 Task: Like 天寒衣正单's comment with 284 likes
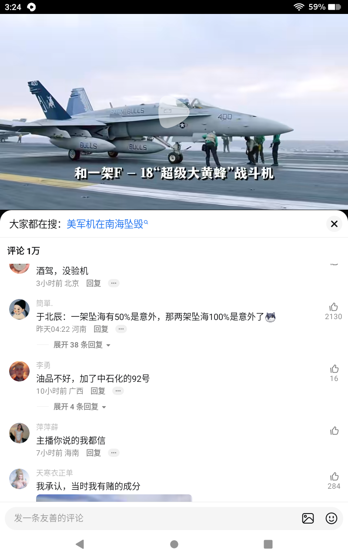click(x=334, y=476)
